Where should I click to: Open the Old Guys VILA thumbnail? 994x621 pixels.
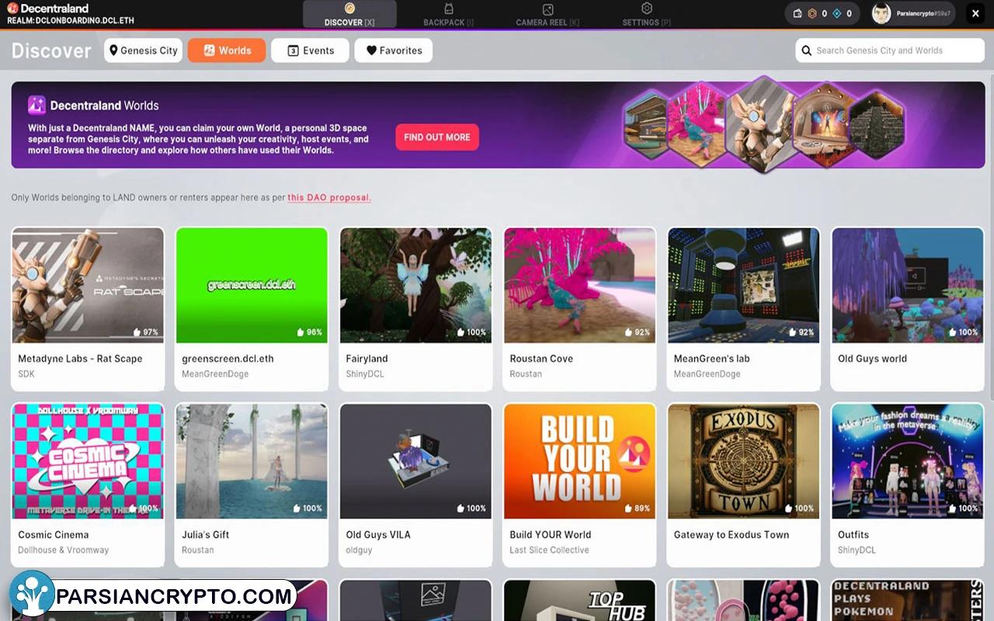coord(415,461)
